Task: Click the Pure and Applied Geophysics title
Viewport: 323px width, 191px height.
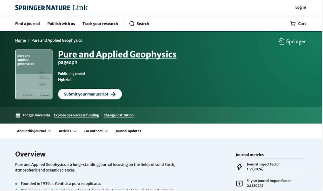Action: (117, 54)
